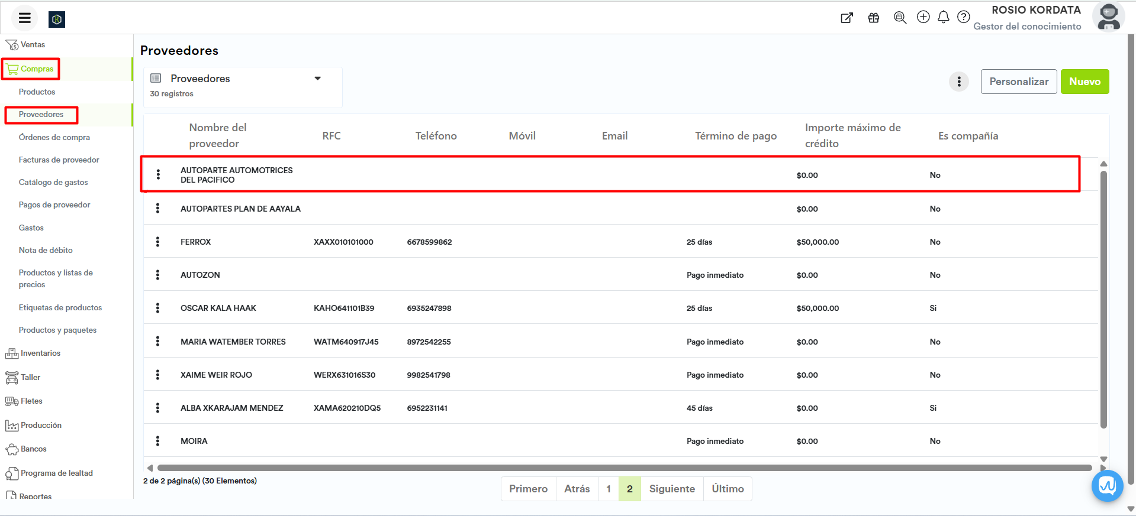This screenshot has width=1136, height=516.
Task: Open row actions menu for AUTOZON
Action: [157, 275]
